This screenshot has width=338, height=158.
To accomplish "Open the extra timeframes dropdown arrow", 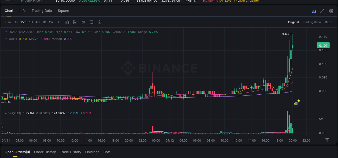I will pyautogui.click(x=58, y=22).
